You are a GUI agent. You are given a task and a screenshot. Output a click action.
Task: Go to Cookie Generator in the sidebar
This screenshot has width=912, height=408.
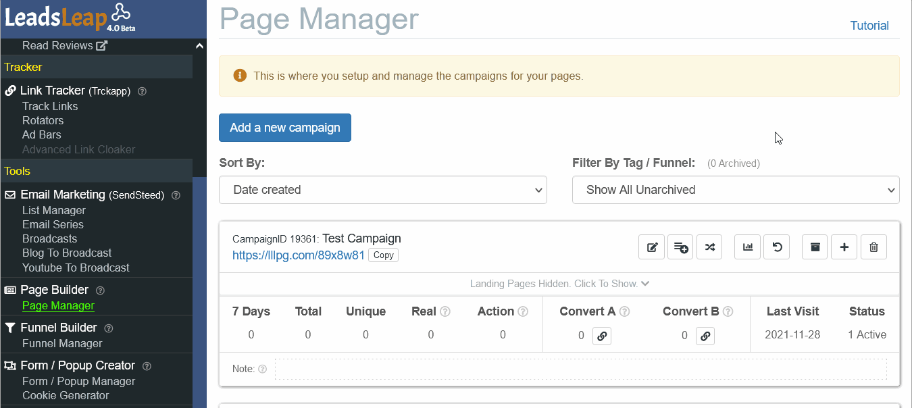[66, 395]
